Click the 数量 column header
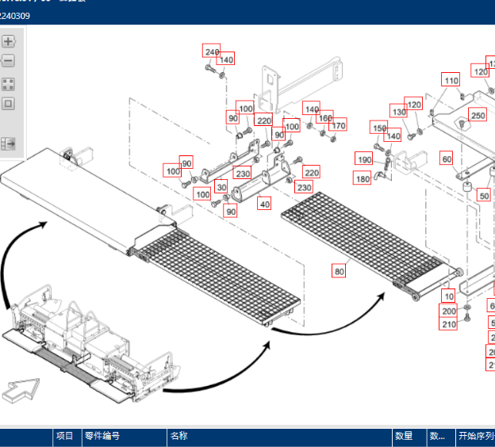 pos(404,436)
